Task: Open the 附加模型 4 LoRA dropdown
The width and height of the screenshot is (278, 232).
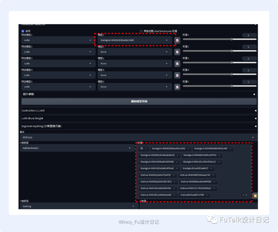Action: (x=58, y=75)
